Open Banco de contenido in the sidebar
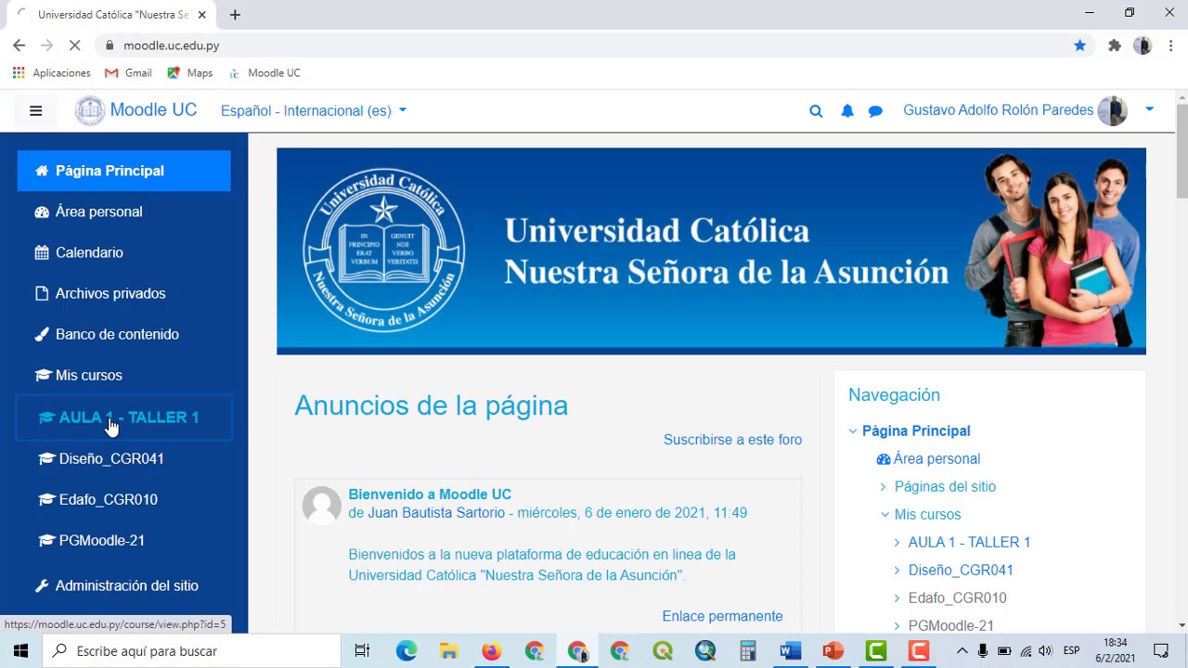Screen dimensions: 1188x668 click(x=124, y=334)
